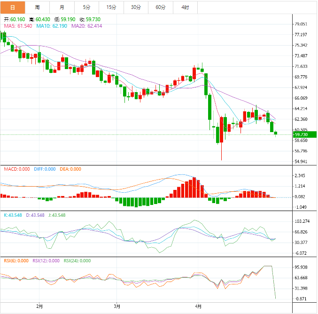Open the 60分 timeframe tab
The height and width of the screenshot is (314, 318).
161,8
